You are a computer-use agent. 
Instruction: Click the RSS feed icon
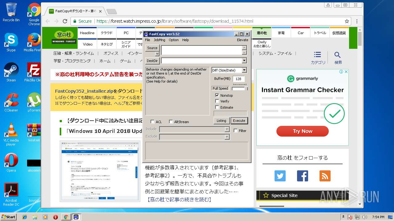click(x=325, y=176)
